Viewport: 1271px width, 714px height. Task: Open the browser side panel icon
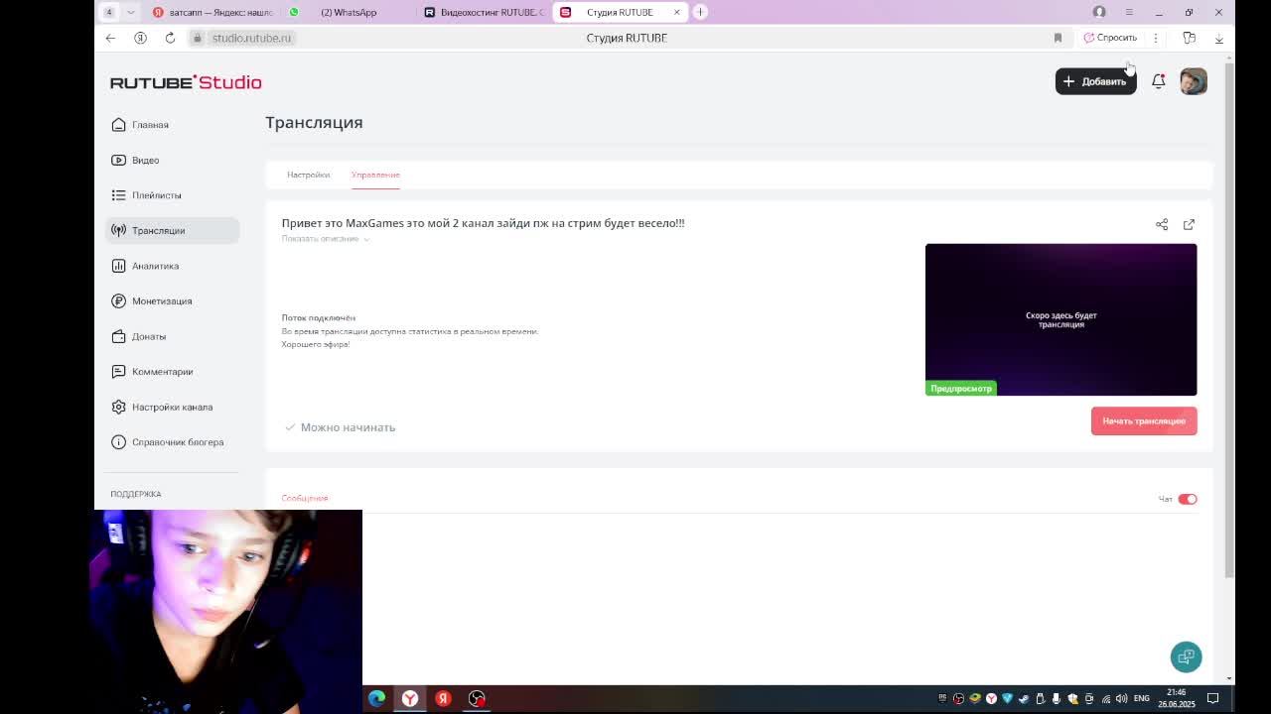tap(1189, 38)
